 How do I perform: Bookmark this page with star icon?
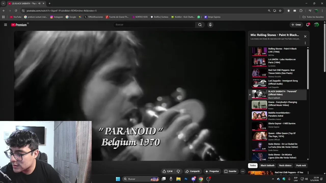tap(280, 11)
